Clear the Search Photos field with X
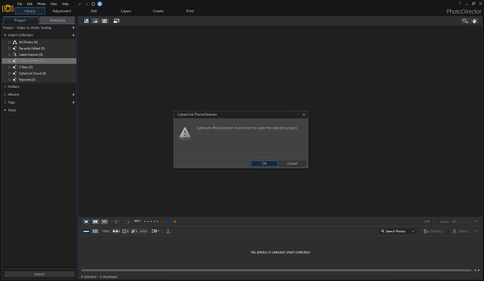This screenshot has width=484, height=281. click(413, 231)
